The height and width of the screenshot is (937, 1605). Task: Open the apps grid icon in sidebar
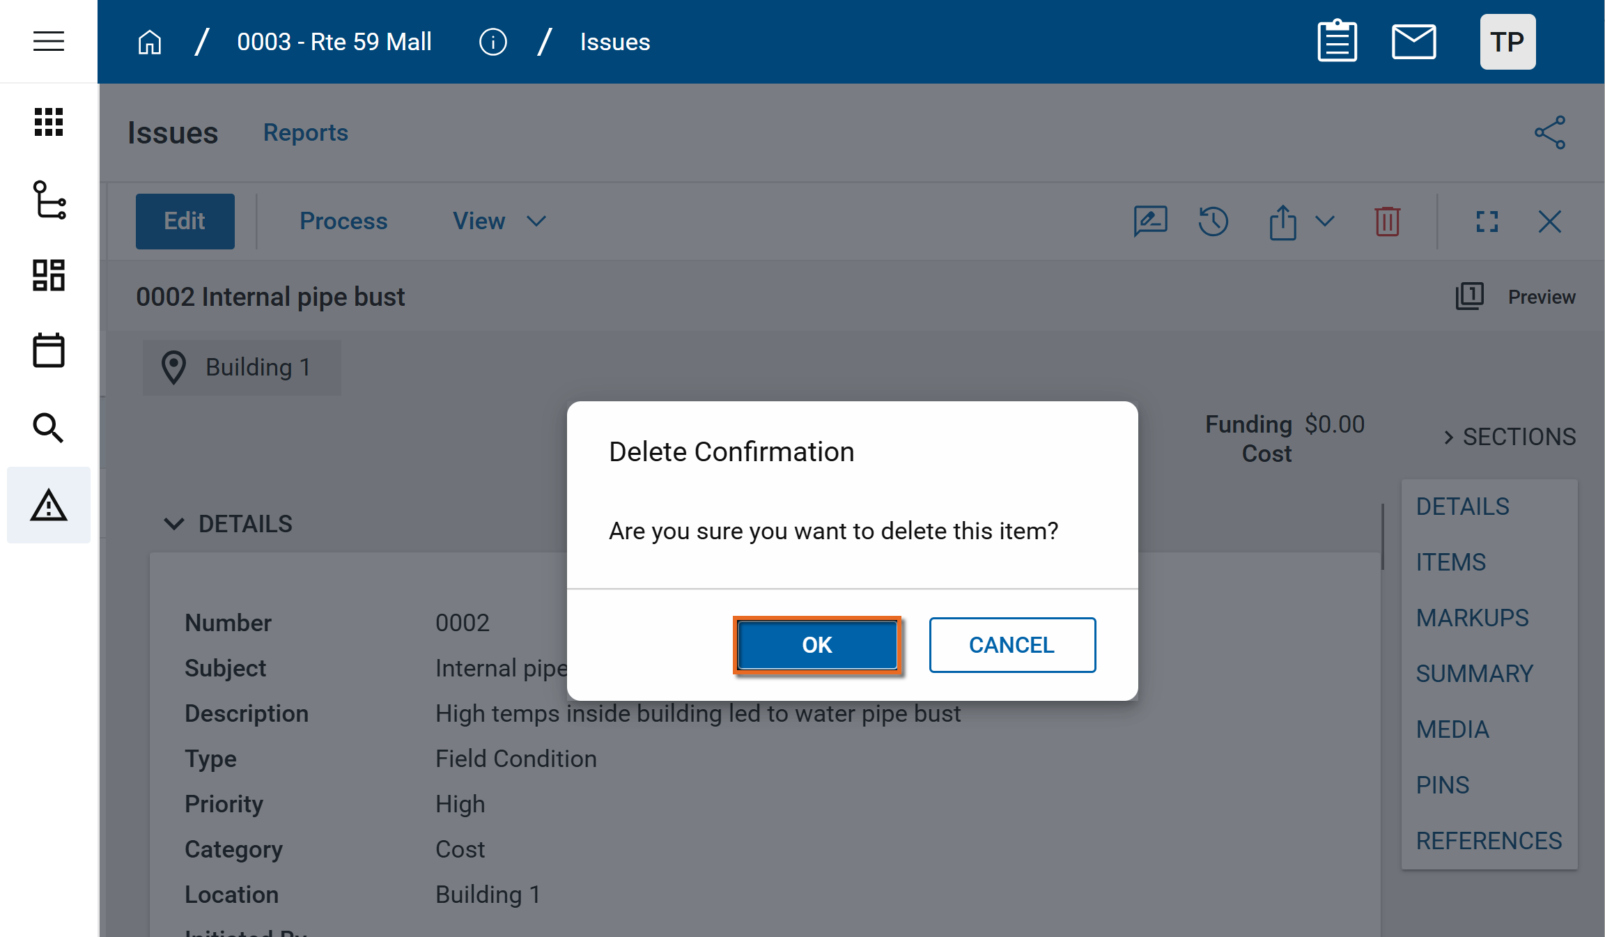[x=49, y=122]
